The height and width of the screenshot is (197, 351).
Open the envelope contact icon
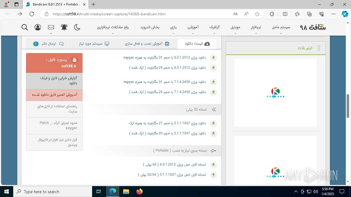point(51,27)
